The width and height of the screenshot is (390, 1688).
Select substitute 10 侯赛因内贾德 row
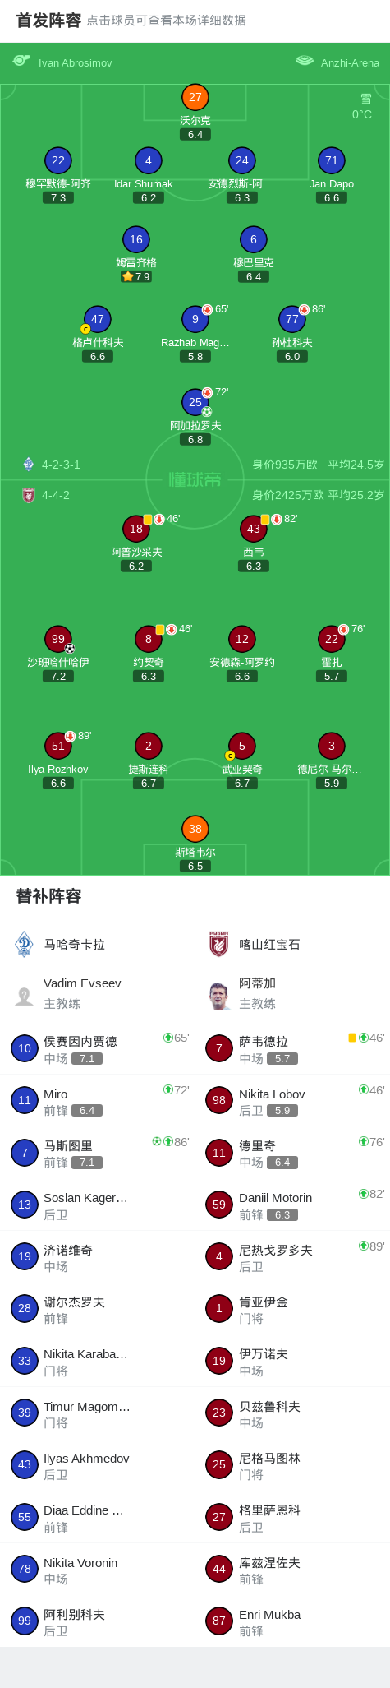[97, 1048]
